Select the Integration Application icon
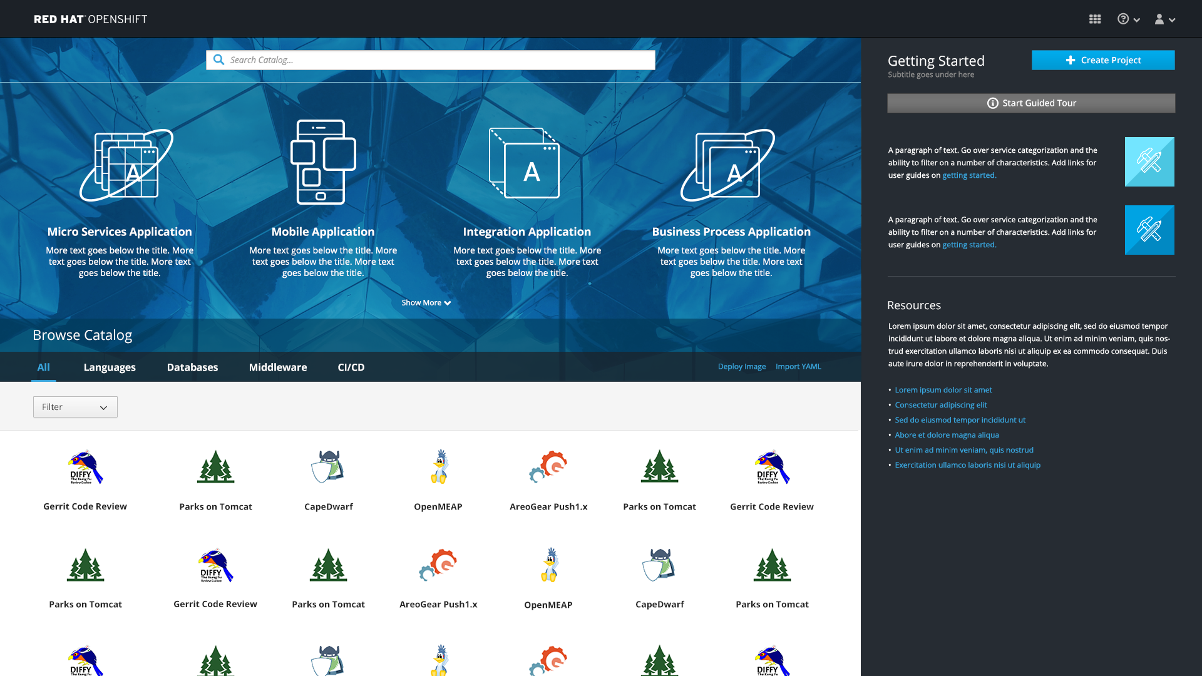The image size is (1202, 676). pos(524,163)
